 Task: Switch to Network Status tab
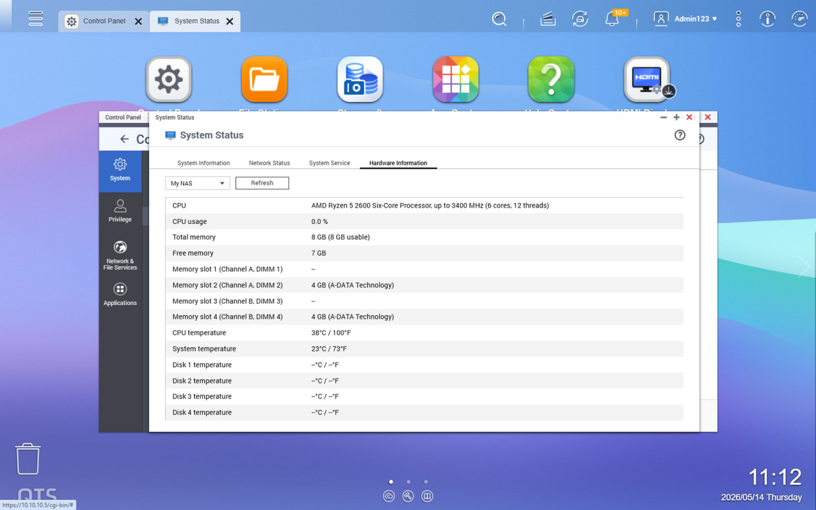[270, 163]
